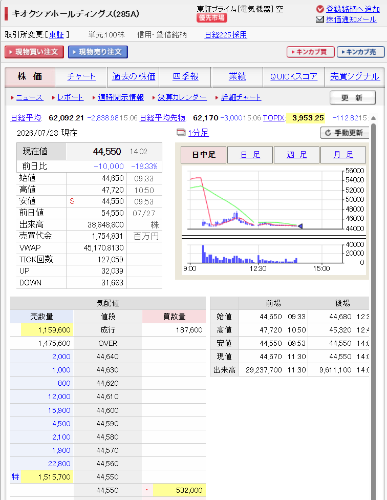
Task: Click the checkmark icon beside 登録銘柄へ追加
Action: [x=320, y=9]
